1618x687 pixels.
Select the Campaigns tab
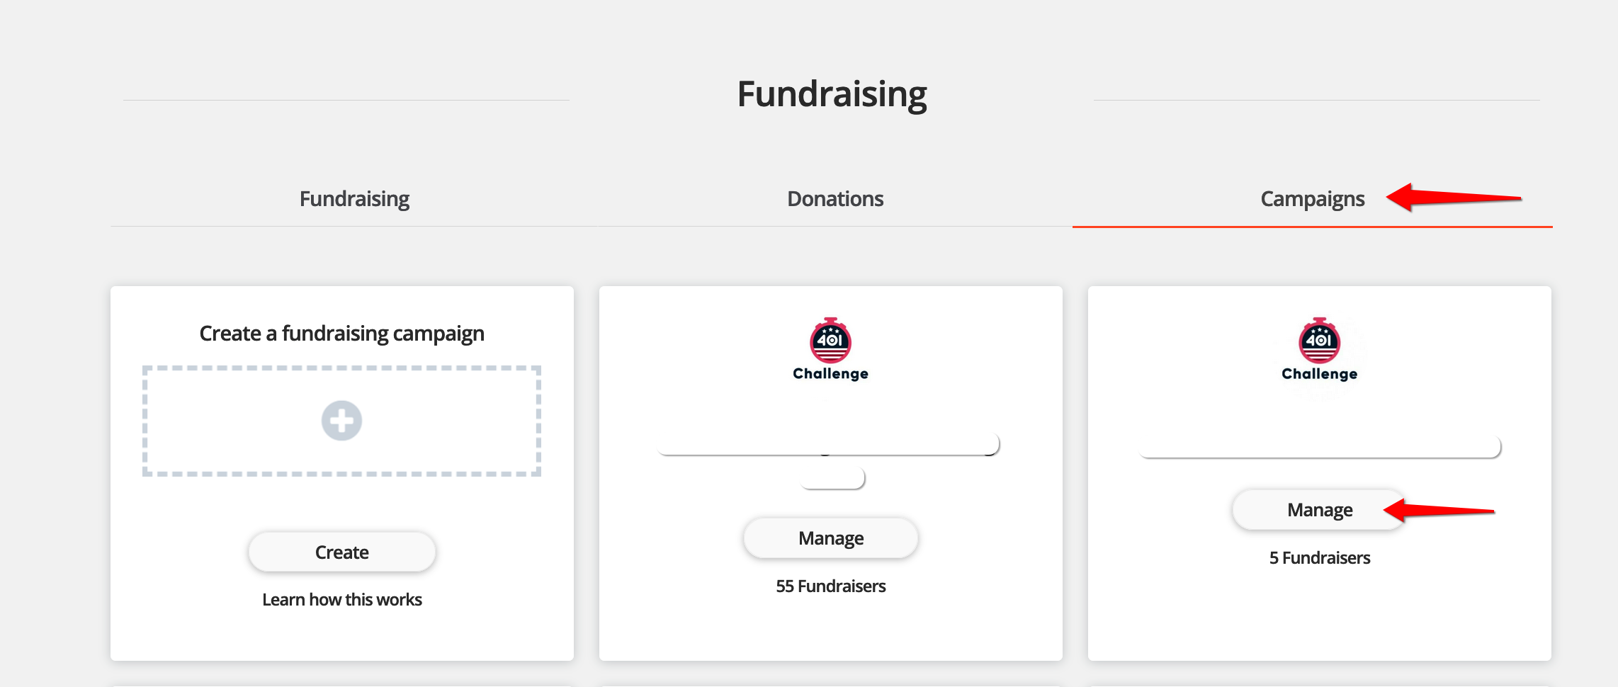pyautogui.click(x=1312, y=199)
